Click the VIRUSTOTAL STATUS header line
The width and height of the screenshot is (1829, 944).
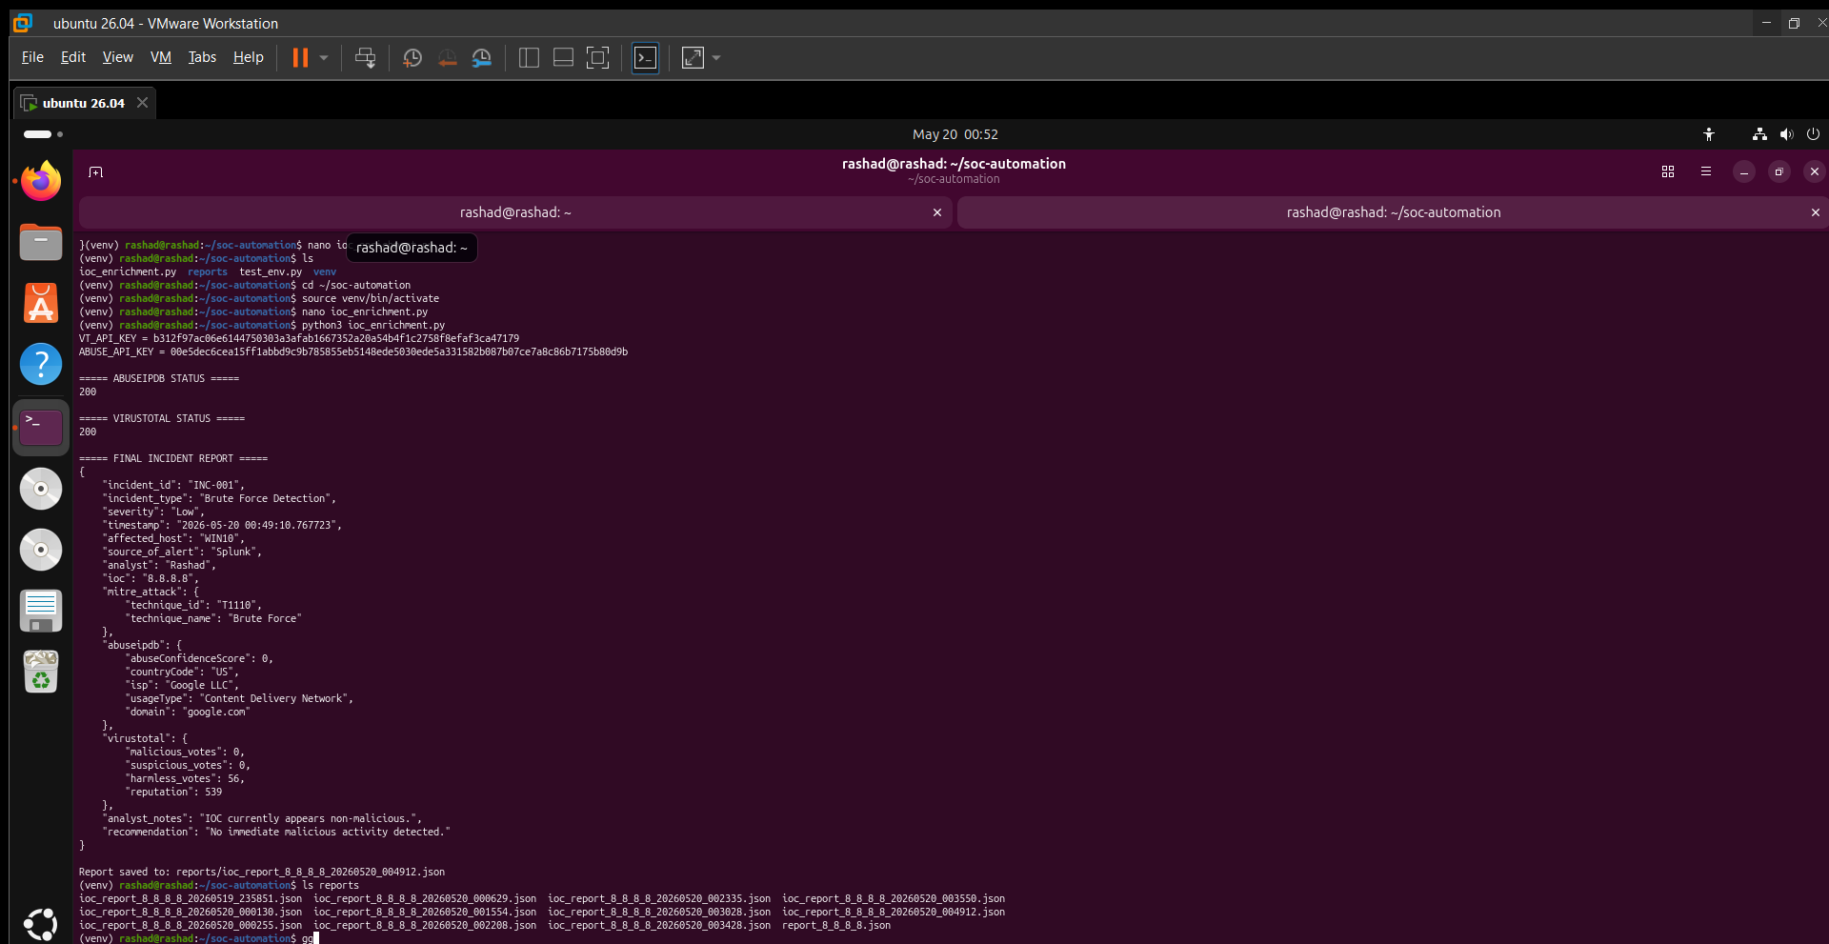tap(162, 418)
